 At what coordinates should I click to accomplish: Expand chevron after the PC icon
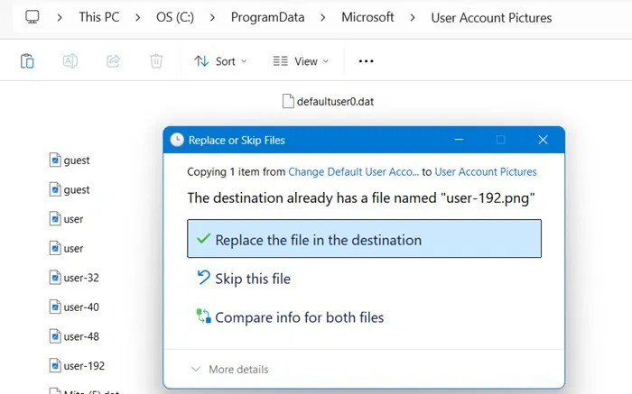tap(60, 18)
